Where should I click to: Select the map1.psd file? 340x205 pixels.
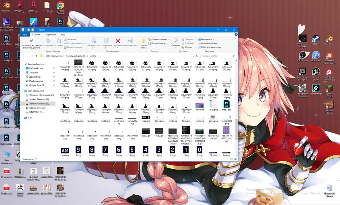pyautogui.click(x=227, y=106)
